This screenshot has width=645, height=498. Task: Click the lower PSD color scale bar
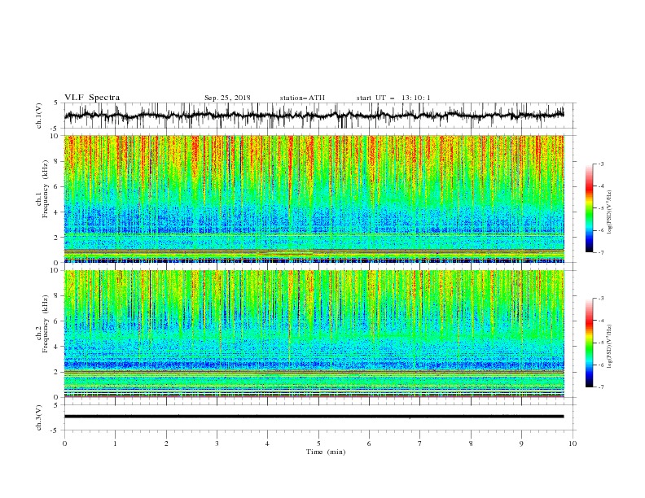pyautogui.click(x=589, y=343)
